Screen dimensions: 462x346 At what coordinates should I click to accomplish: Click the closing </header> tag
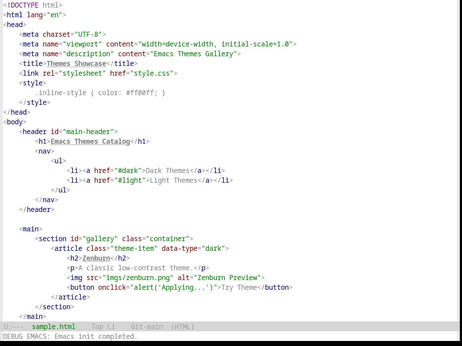tap(37, 210)
